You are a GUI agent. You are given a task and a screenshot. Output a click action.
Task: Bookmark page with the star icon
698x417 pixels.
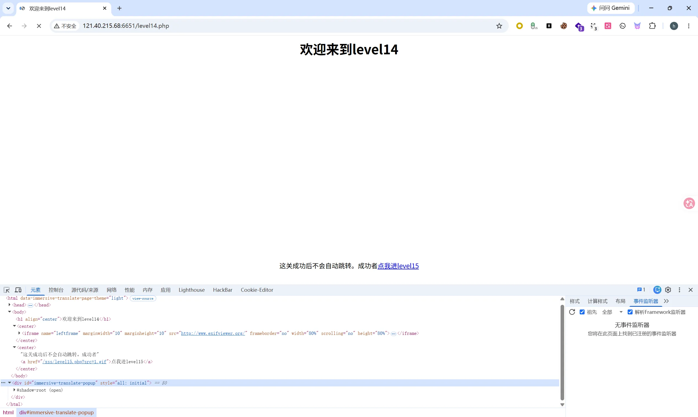pos(499,26)
